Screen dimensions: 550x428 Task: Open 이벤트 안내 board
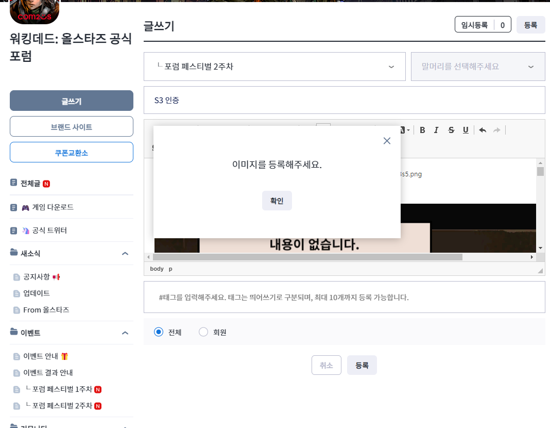point(41,356)
